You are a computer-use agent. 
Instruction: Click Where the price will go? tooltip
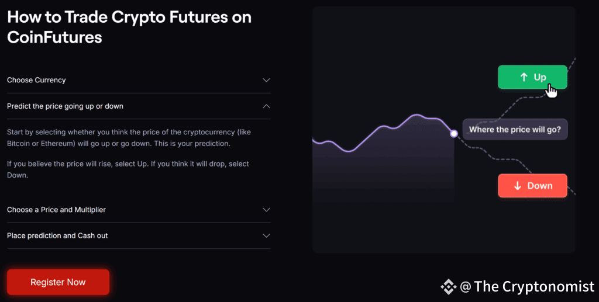[x=515, y=130]
